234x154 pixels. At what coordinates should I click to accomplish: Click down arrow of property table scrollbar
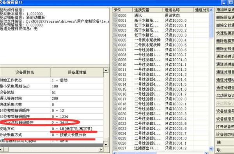(x=106, y=144)
